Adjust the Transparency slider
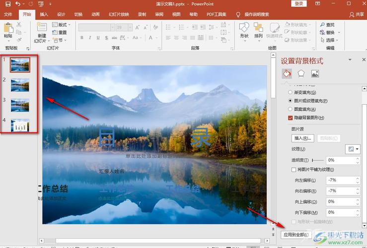 tap(318, 160)
